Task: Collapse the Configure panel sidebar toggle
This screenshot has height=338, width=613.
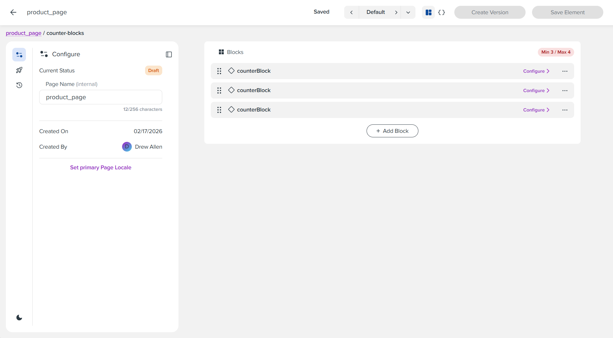Action: tap(169, 54)
